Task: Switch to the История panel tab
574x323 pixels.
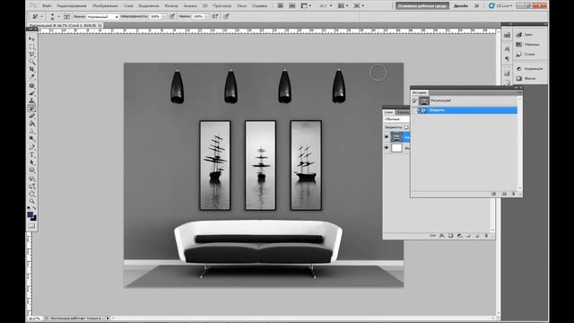Action: (x=419, y=92)
